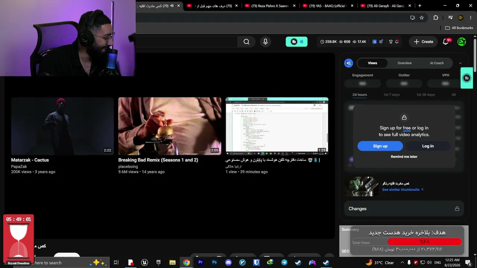
Task: Start voice search with the microphone icon
Action: point(265,42)
